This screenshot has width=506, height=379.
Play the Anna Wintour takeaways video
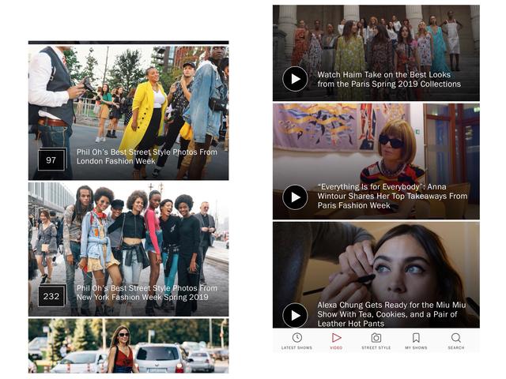tap(295, 197)
